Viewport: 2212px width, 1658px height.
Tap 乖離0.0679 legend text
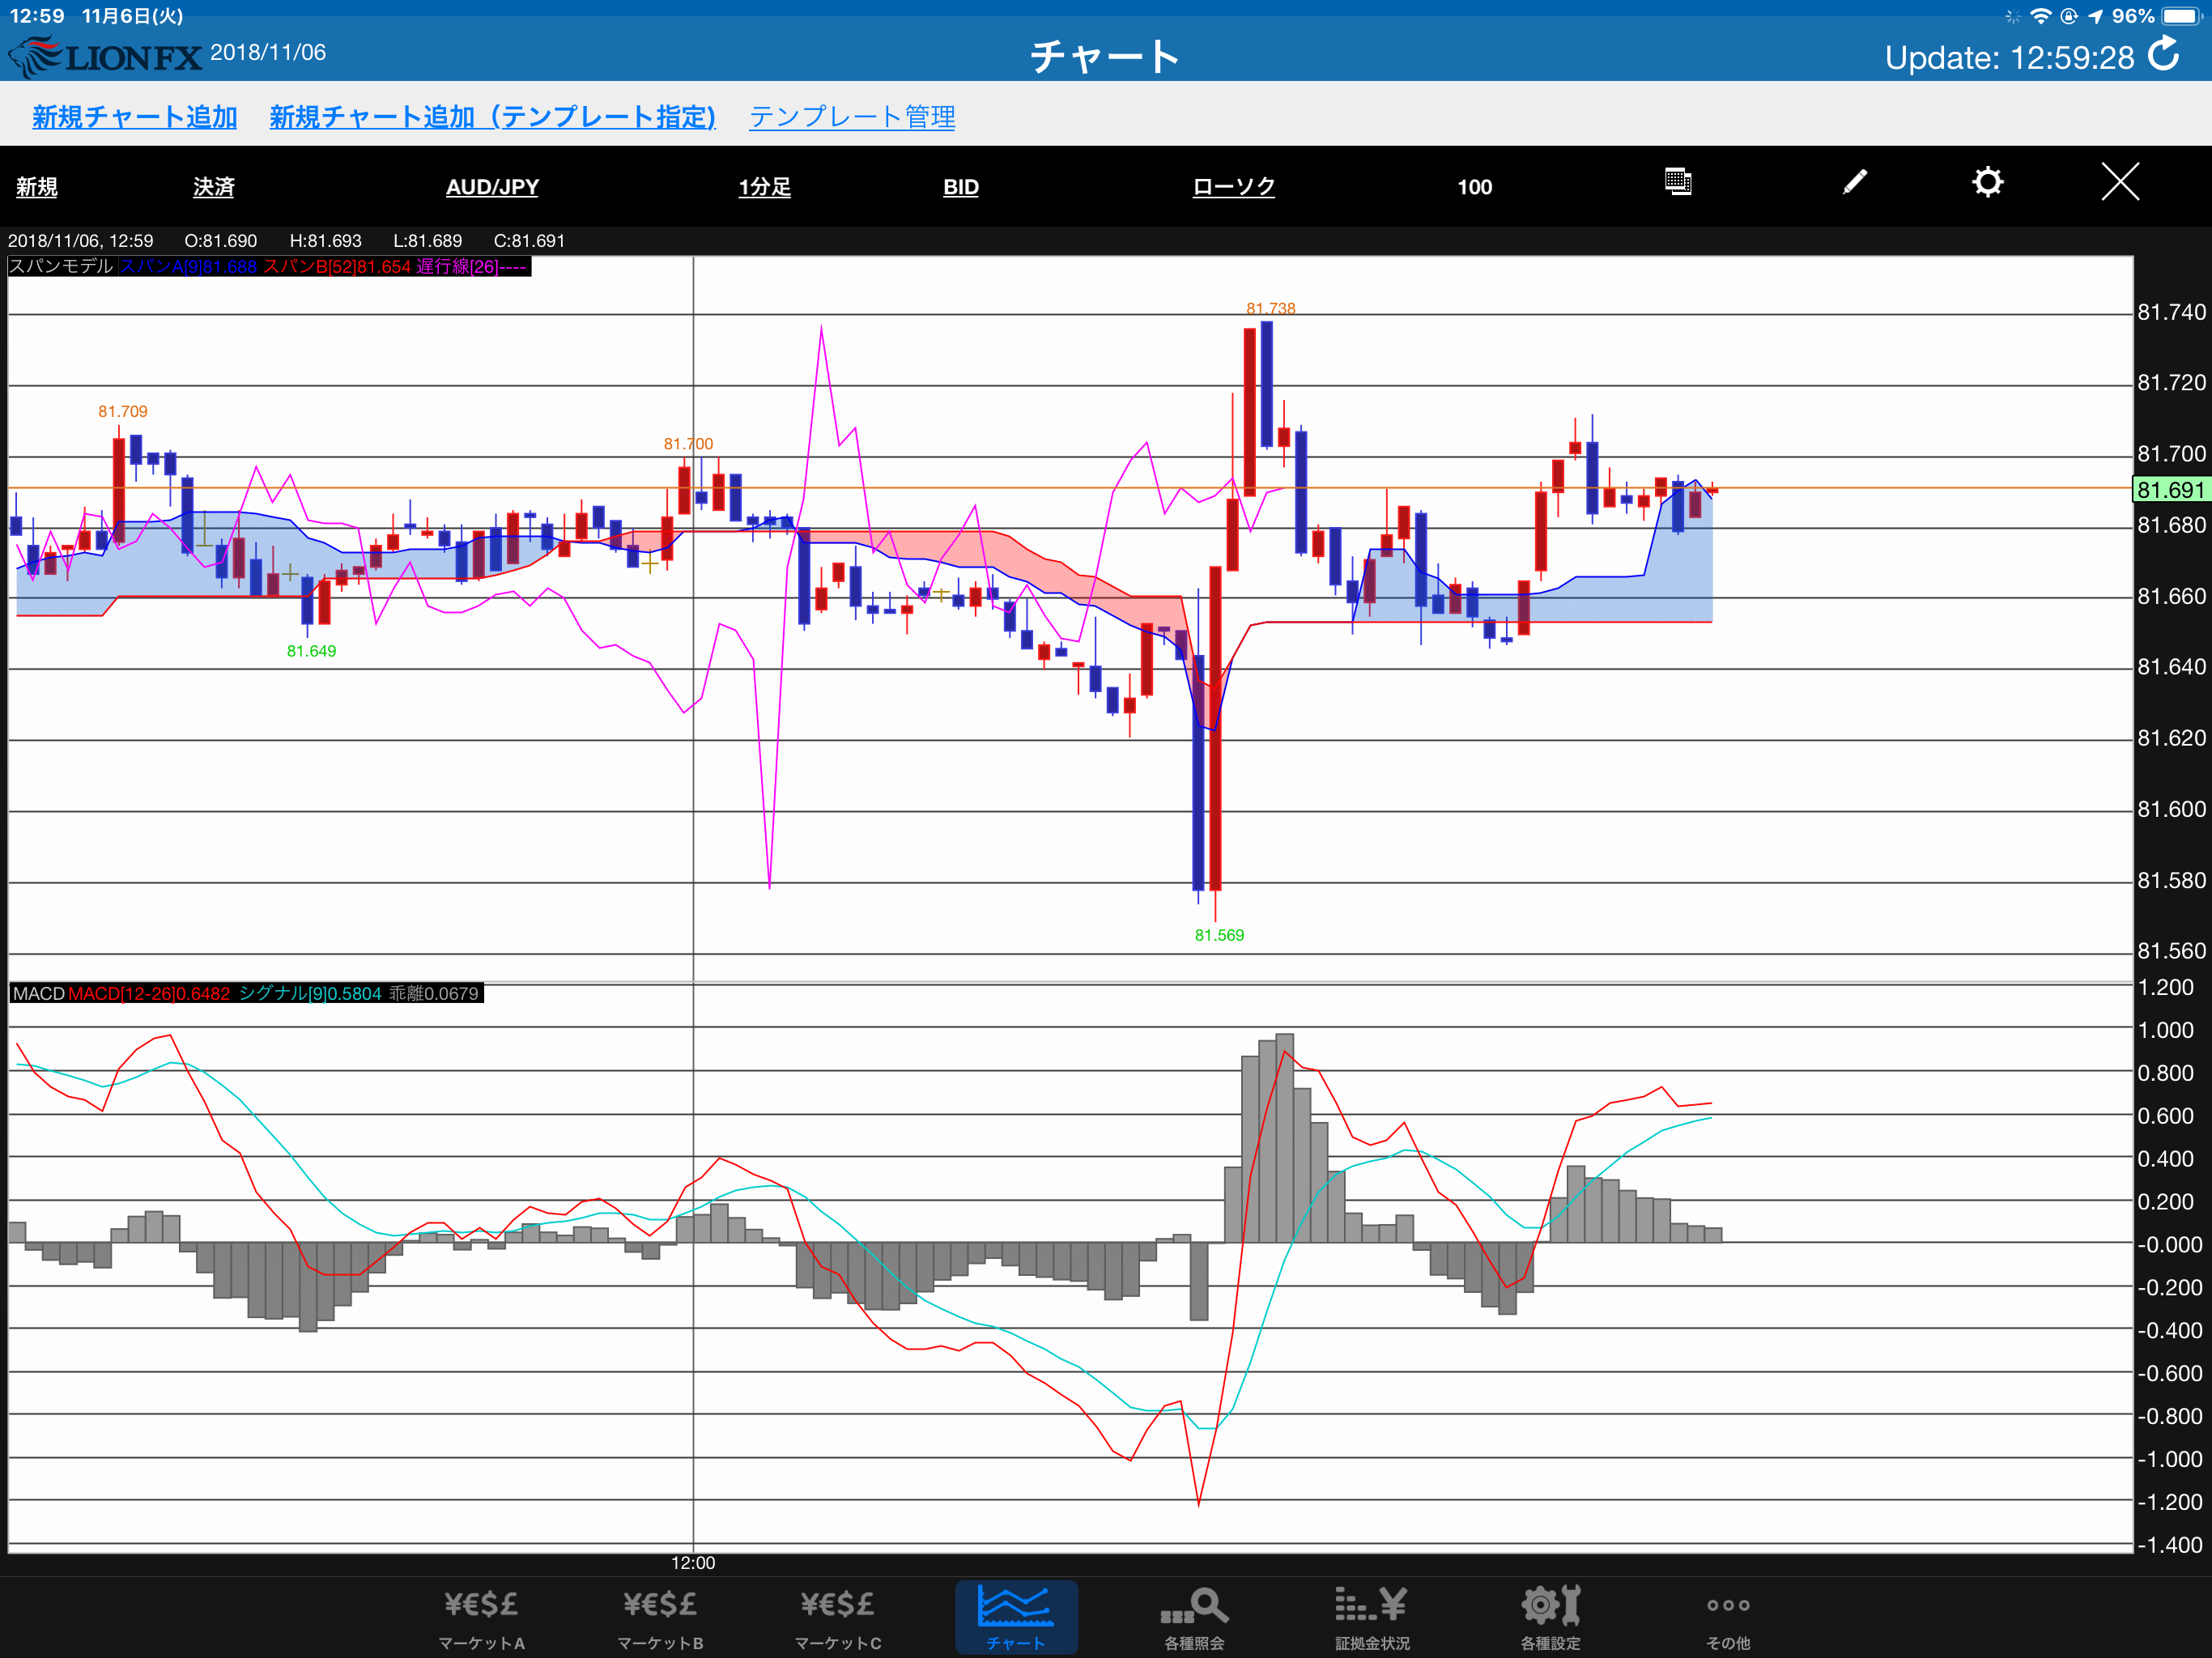434,993
